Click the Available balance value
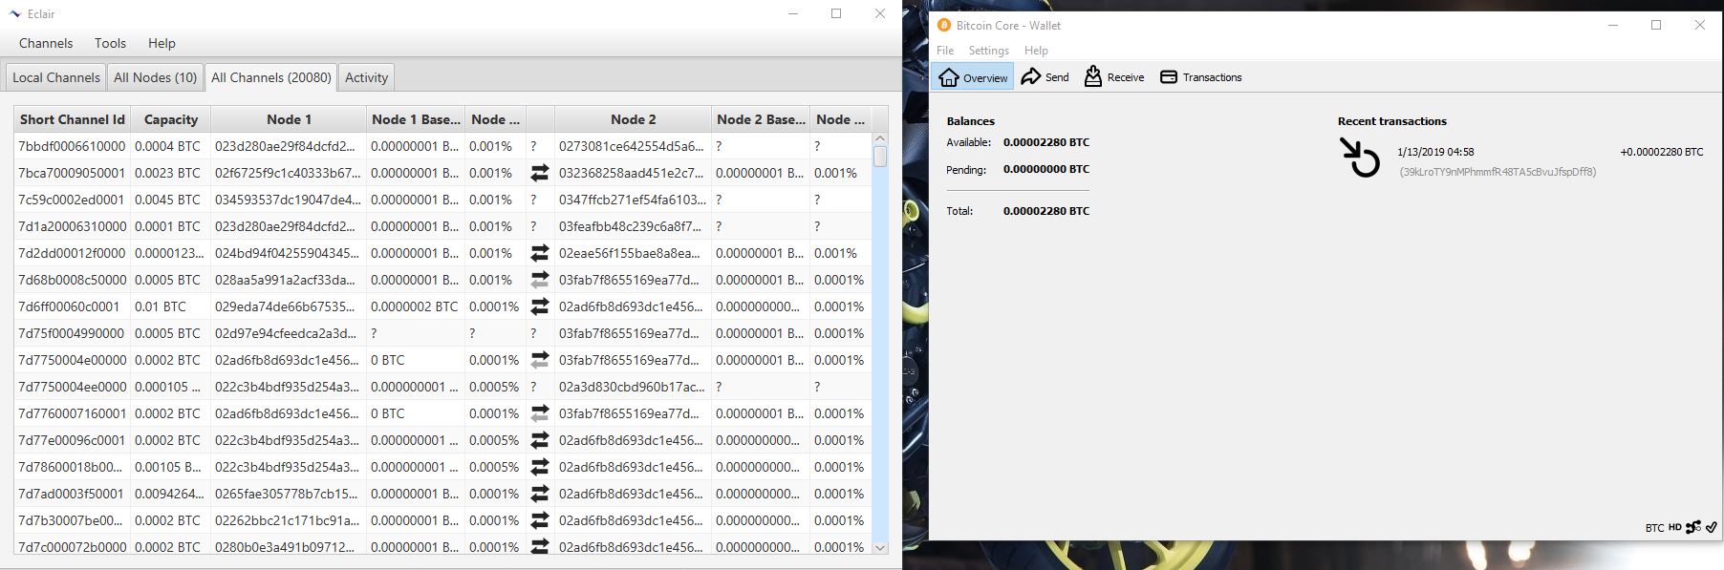1724x570 pixels. 1046,142
